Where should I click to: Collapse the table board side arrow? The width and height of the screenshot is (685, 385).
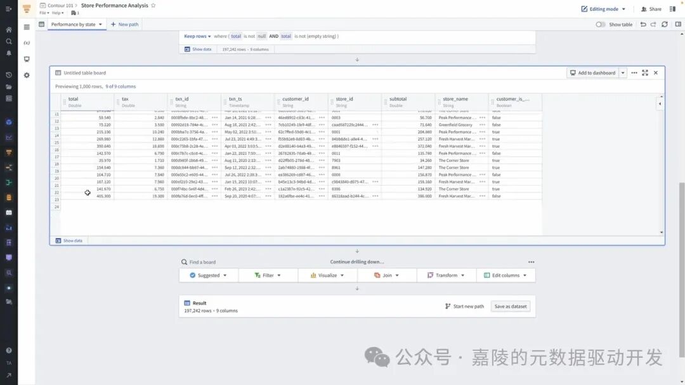[x=660, y=104]
